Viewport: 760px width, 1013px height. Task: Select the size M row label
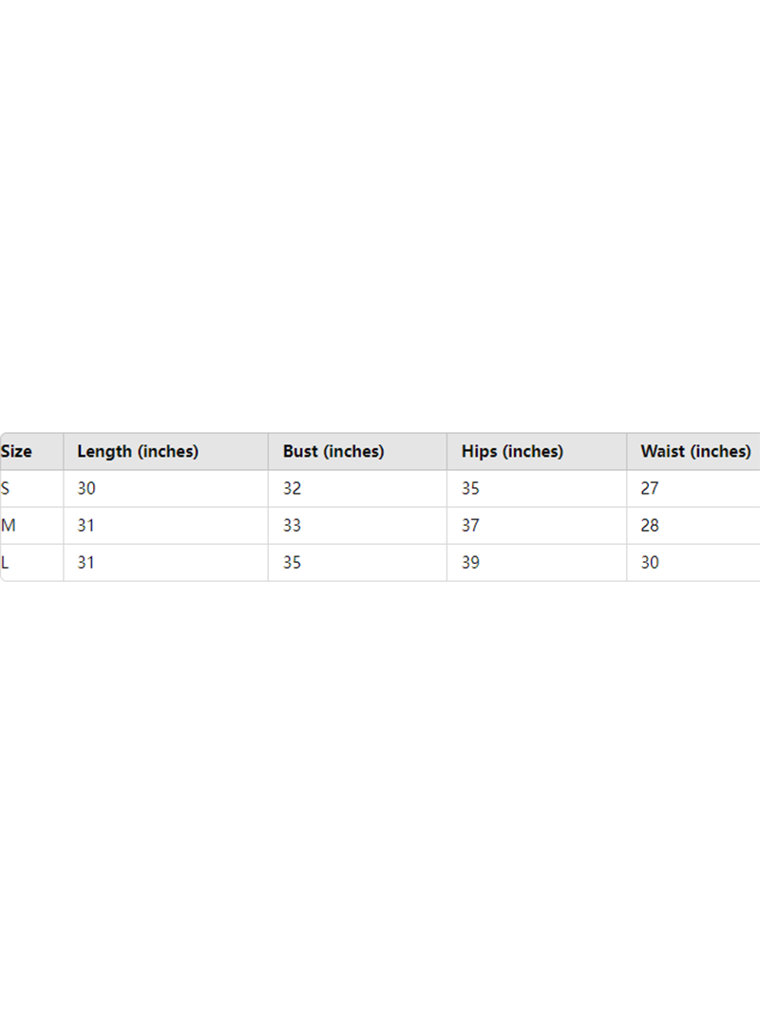click(9, 526)
